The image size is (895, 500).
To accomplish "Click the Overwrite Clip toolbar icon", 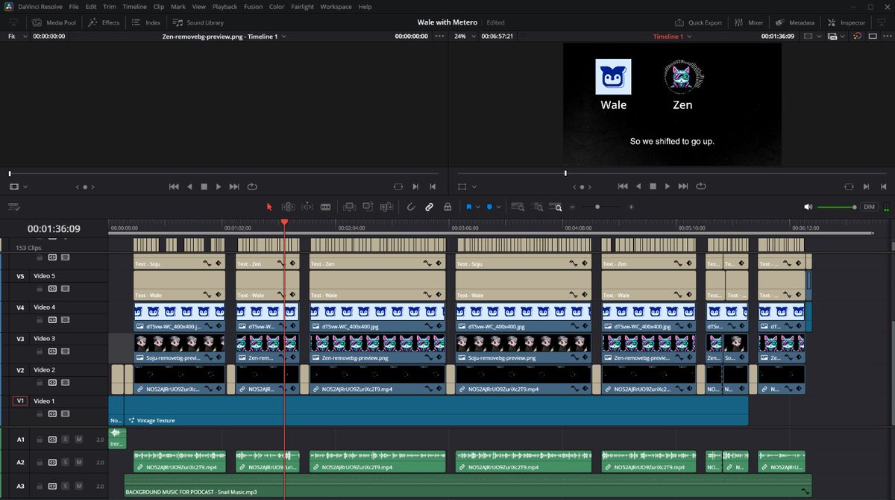I will pyautogui.click(x=368, y=207).
